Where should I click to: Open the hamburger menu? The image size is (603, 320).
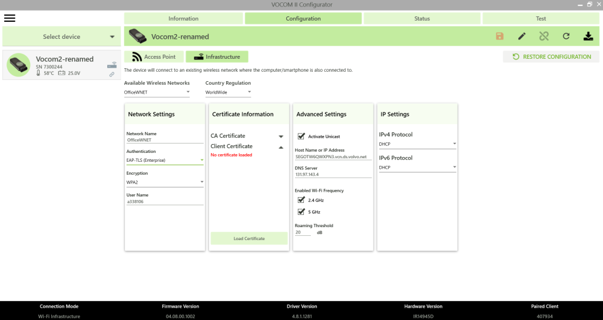click(9, 18)
